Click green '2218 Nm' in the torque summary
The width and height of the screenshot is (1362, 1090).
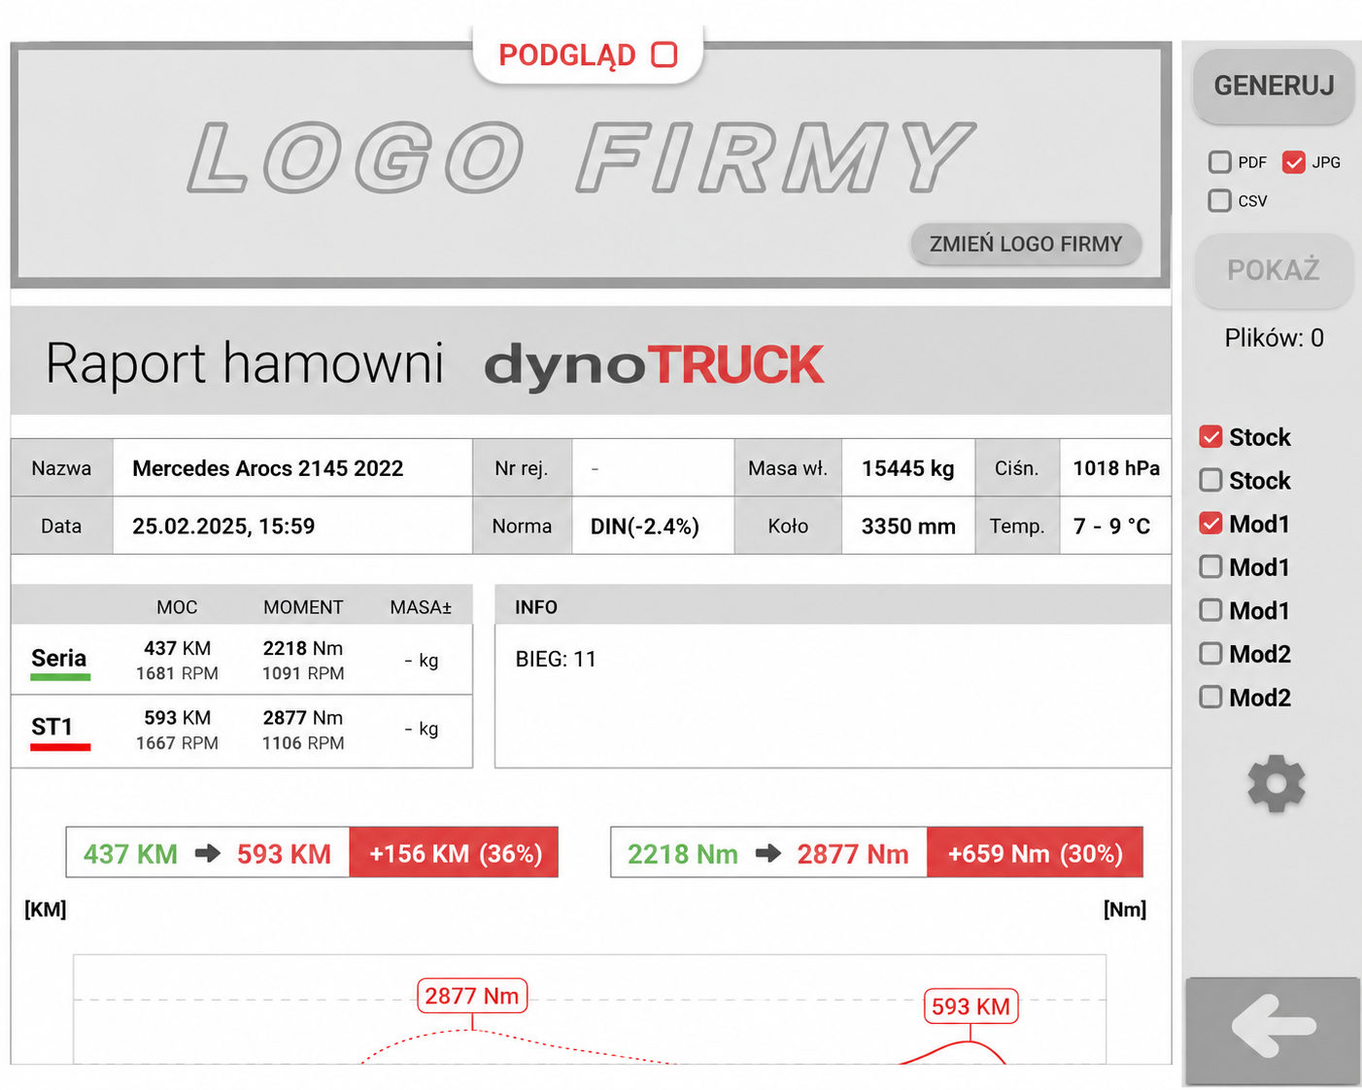point(683,854)
